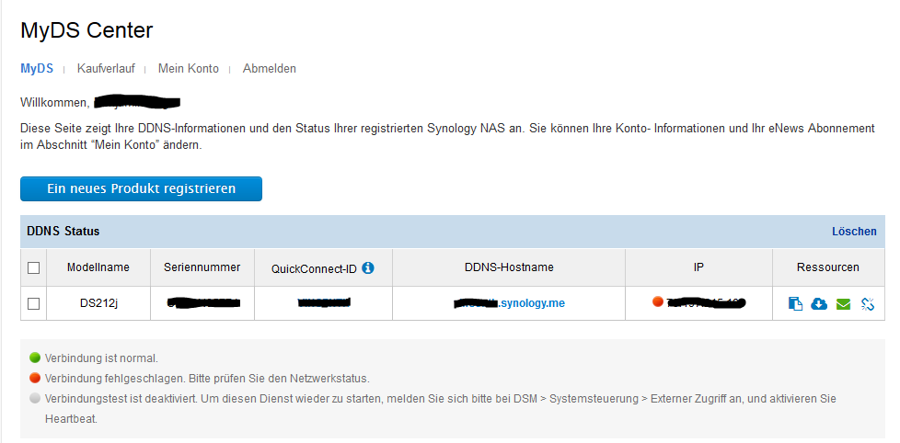Image resolution: width=900 pixels, height=443 pixels.
Task: Click Abmelden to log out
Action: pos(270,68)
